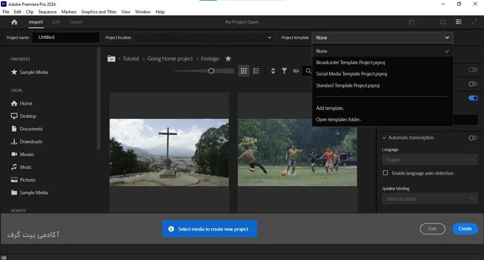
Task: Open the Window menu
Action: (143, 12)
